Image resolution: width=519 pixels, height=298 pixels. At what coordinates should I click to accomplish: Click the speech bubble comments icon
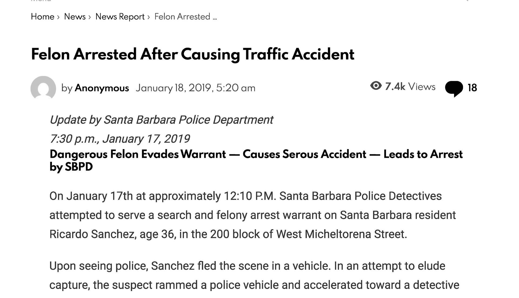click(454, 88)
